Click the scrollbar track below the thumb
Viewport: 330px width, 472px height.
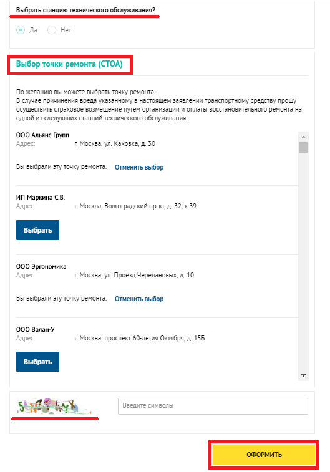pos(304,262)
